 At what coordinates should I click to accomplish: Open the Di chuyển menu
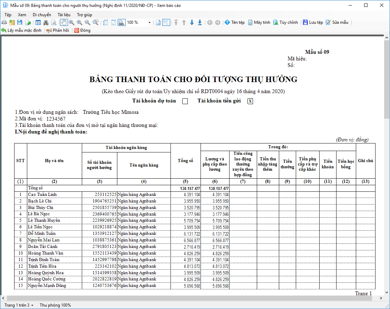(x=42, y=15)
